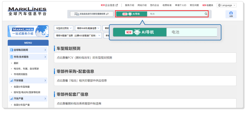Open the Language dropdown

coord(227,5)
